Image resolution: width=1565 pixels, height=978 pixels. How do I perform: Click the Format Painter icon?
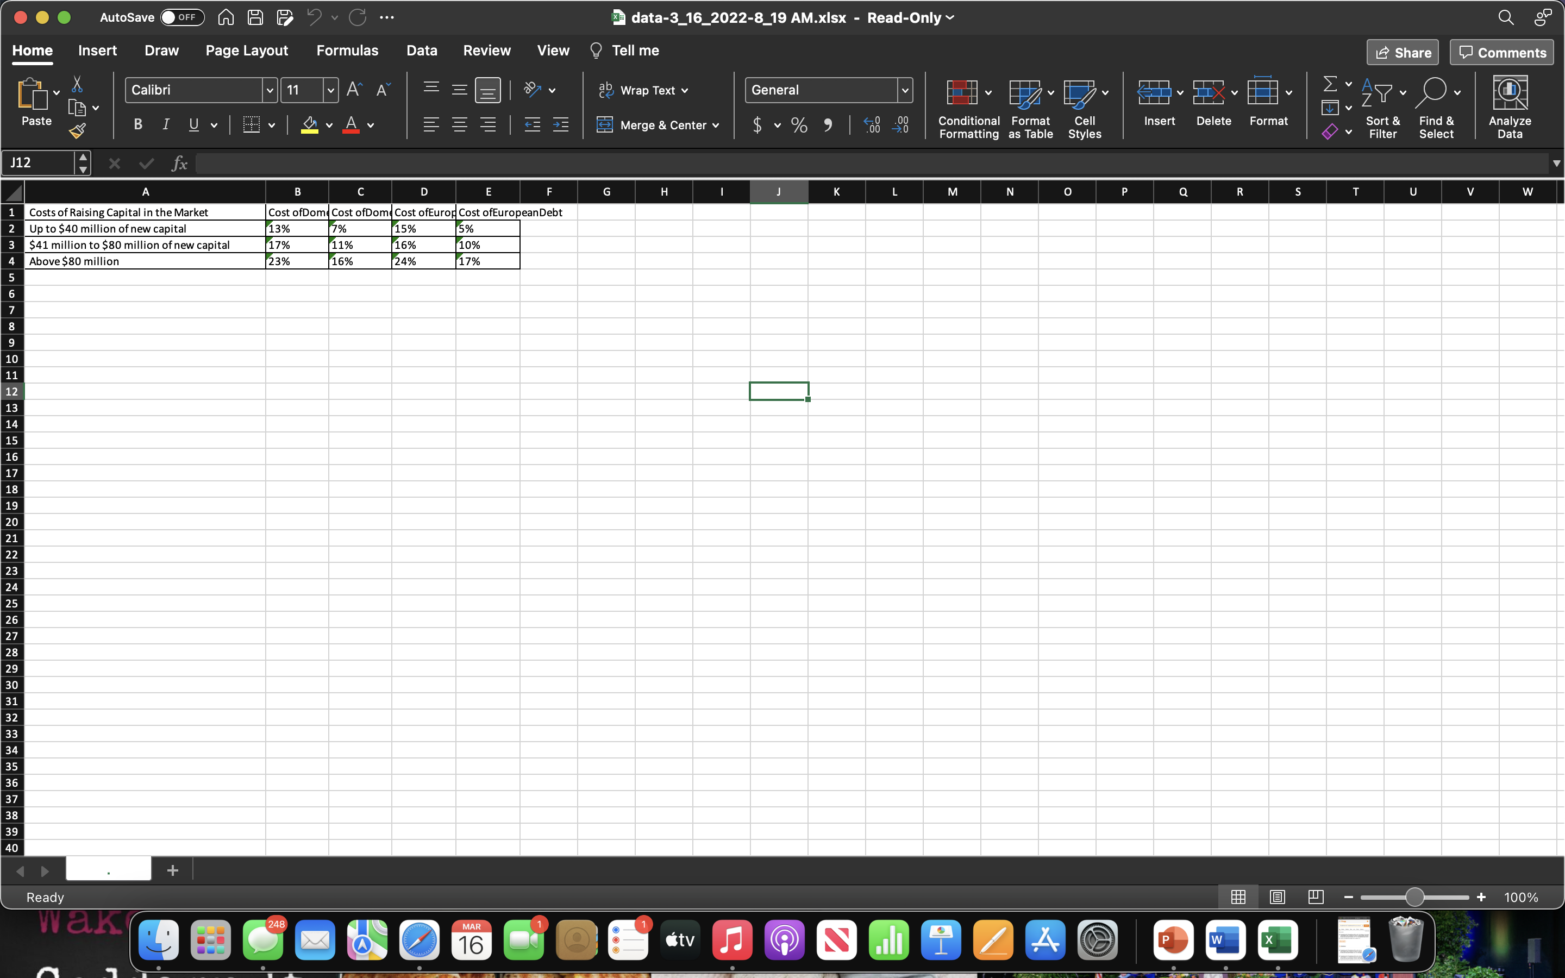click(x=79, y=130)
